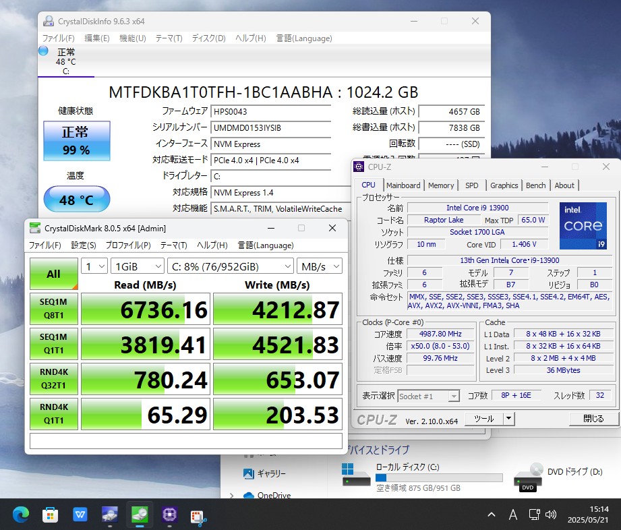Image resolution: width=621 pixels, height=530 pixels.
Task: Click the 閉じる button in CPU-Z
Action: pos(593,419)
